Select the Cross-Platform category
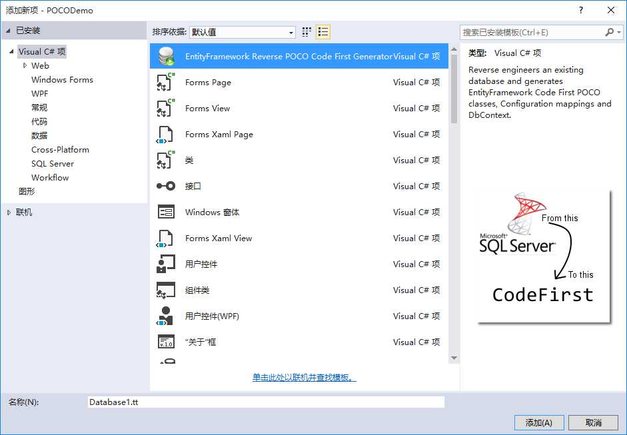This screenshot has height=435, width=627. pyautogui.click(x=60, y=149)
